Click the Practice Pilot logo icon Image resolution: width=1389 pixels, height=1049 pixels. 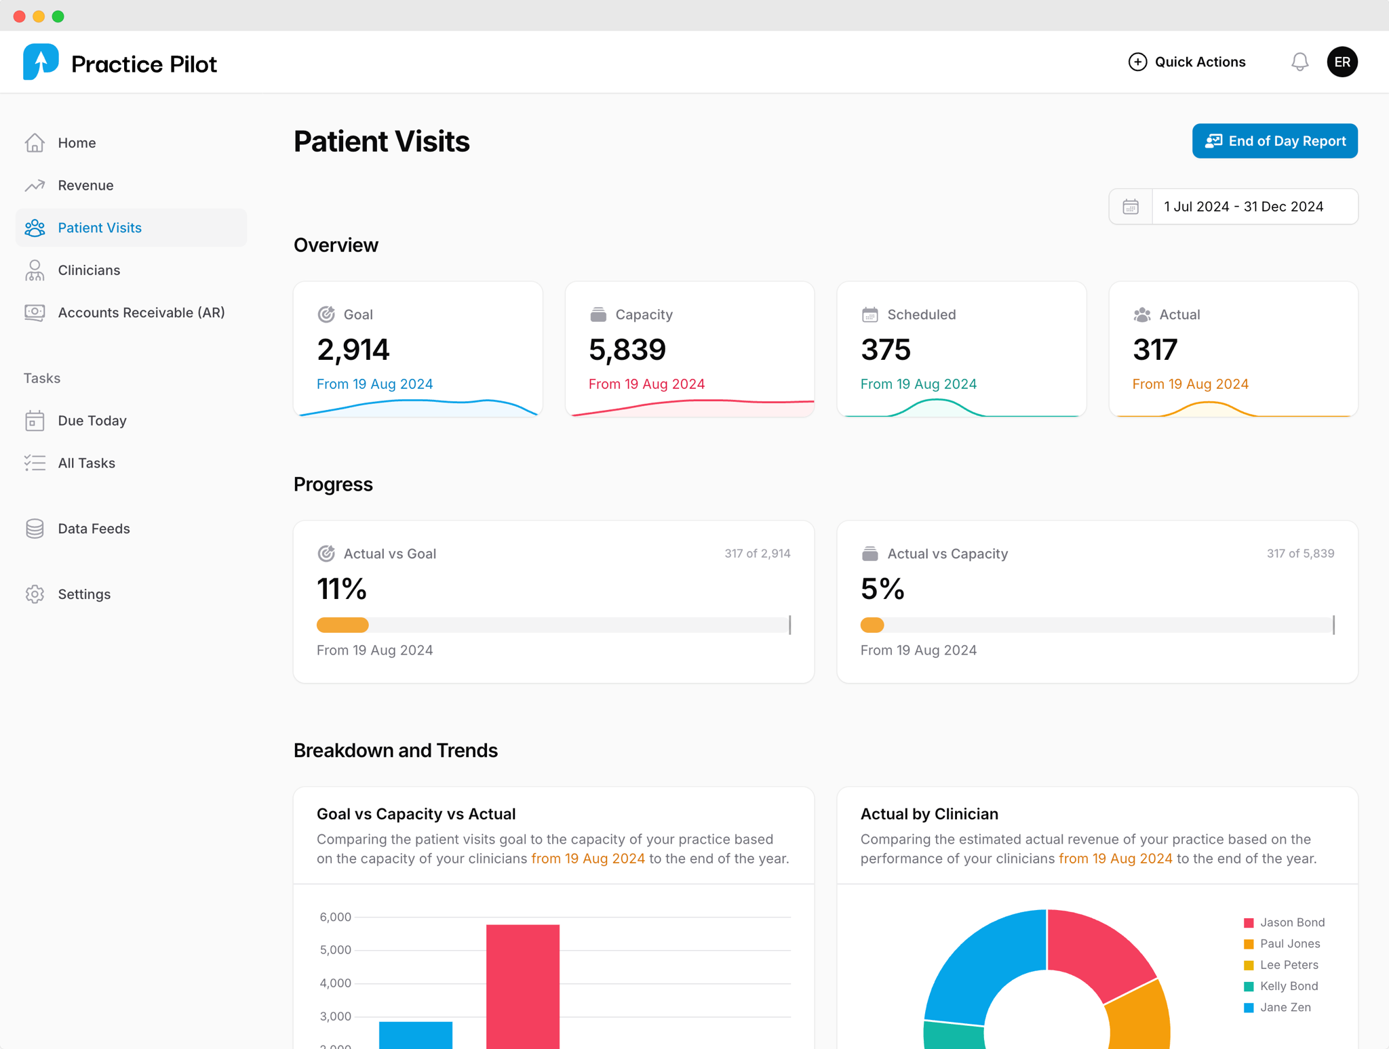tap(41, 62)
